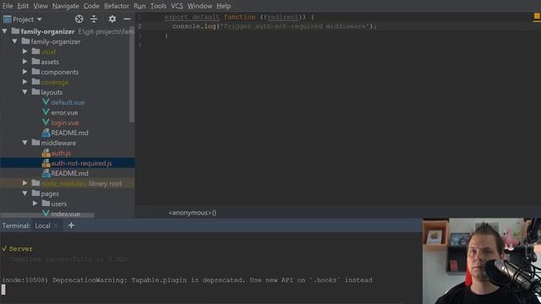
Task: Collapse the pages folder
Action: [25, 193]
